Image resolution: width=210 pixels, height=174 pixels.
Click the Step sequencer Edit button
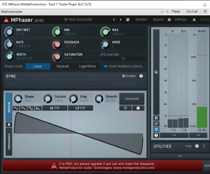80,108
